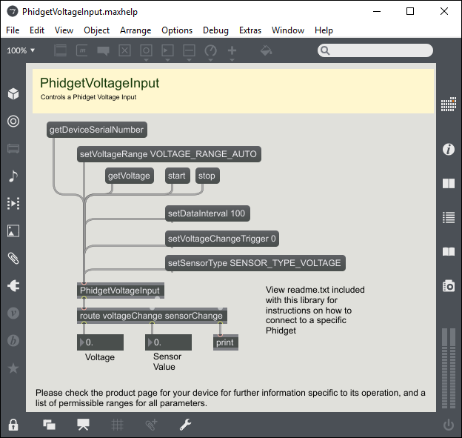Open the Objects browser cube icon
Image resolution: width=462 pixels, height=438 pixels.
13,94
